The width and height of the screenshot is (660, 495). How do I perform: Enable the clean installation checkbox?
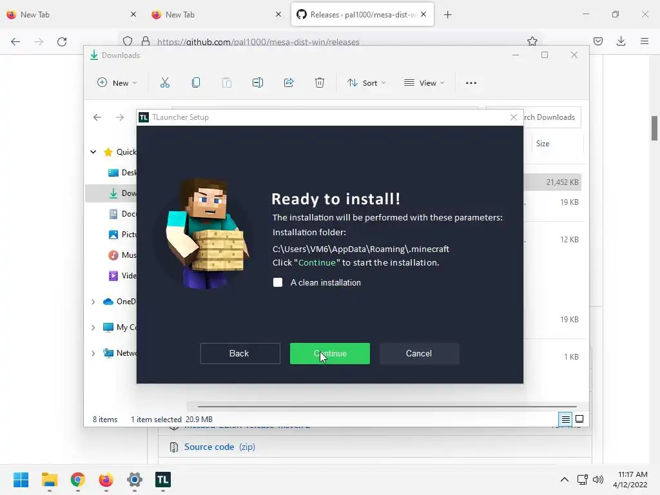[x=278, y=282]
